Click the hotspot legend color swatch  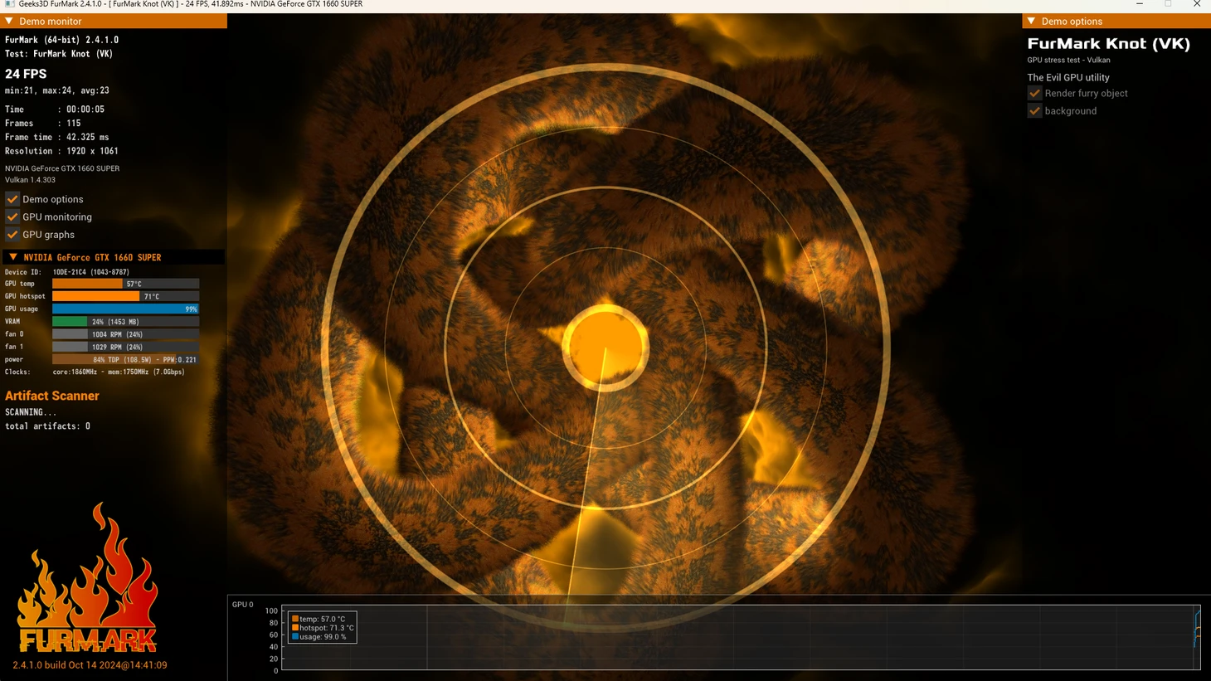point(294,628)
